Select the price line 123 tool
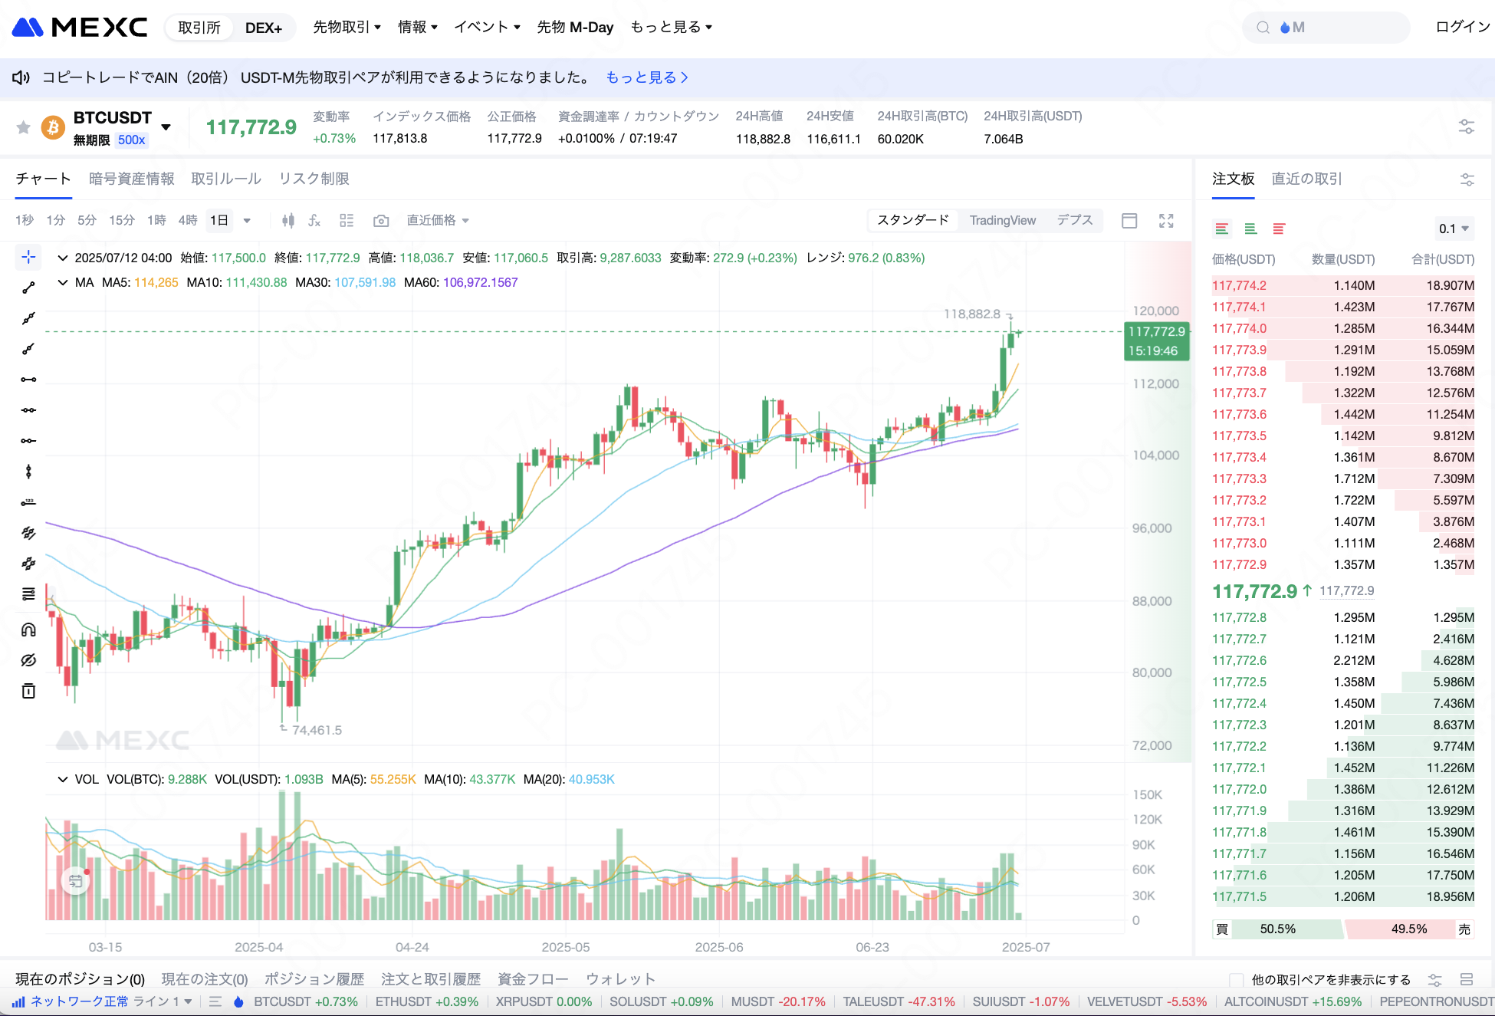Viewport: 1495px width, 1016px height. coord(28,502)
